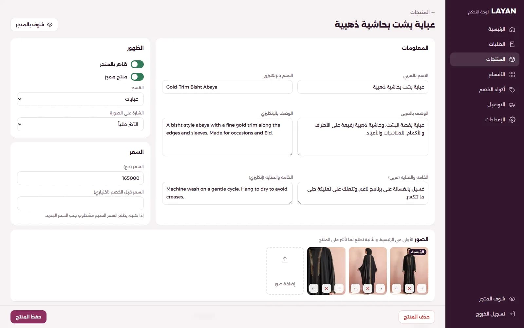
Task: Move main image left with its arrow
Action: [x=397, y=289]
